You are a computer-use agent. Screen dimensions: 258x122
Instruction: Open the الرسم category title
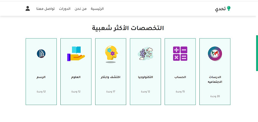41,77
